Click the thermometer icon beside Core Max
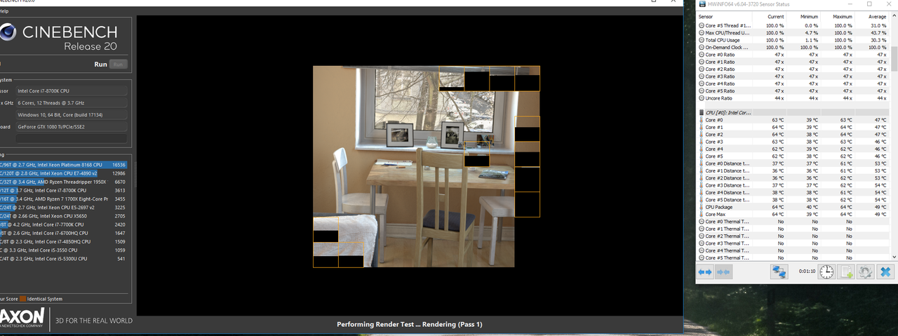 [702, 214]
